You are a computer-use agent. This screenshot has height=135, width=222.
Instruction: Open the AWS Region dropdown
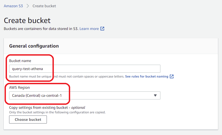85,95
